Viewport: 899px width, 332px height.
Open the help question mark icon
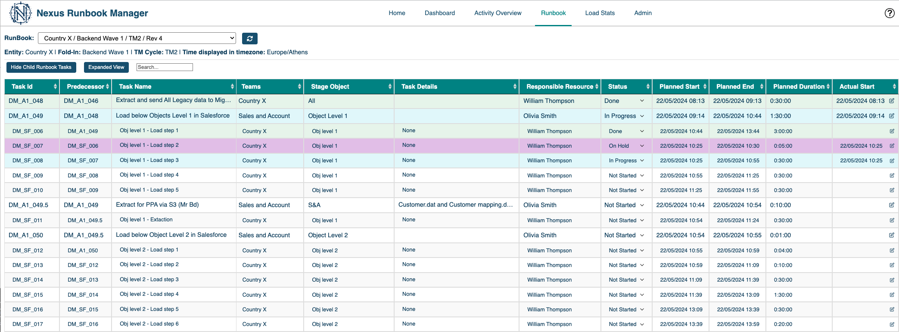coord(889,13)
